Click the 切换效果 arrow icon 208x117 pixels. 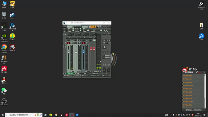click(64, 43)
